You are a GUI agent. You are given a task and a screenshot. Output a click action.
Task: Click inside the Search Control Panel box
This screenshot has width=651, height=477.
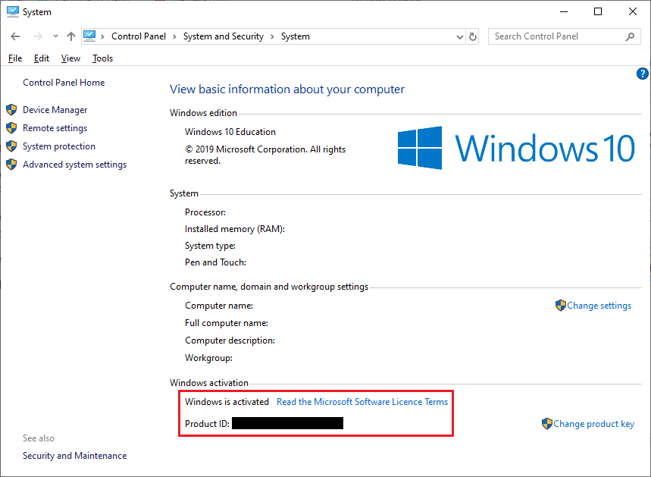coord(553,36)
